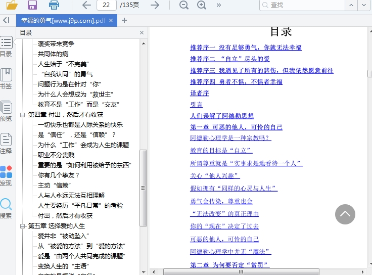
Task: Close the 幸福的勇气 PDF tab
Action: point(111,21)
